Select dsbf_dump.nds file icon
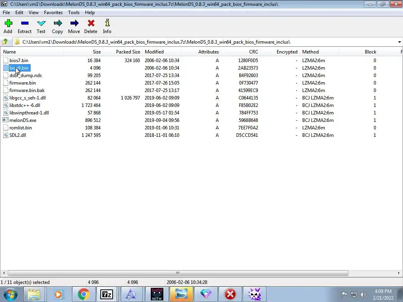The height and width of the screenshot is (302, 403). pos(6,75)
